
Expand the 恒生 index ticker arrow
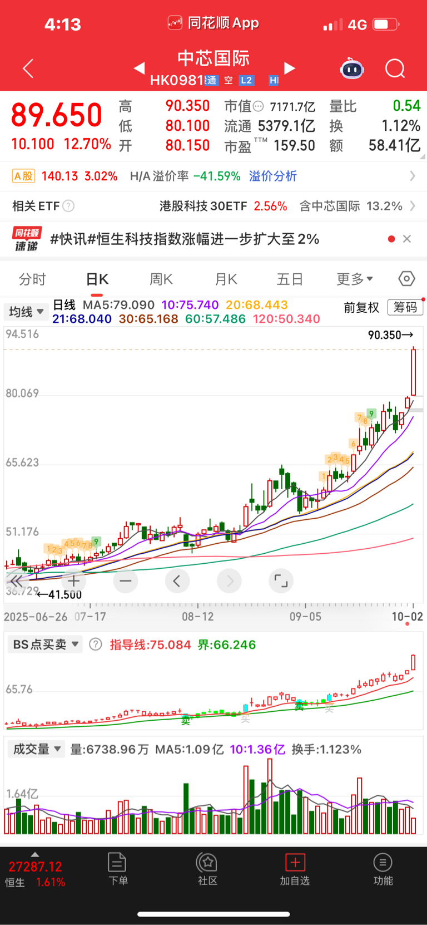click(x=35, y=854)
